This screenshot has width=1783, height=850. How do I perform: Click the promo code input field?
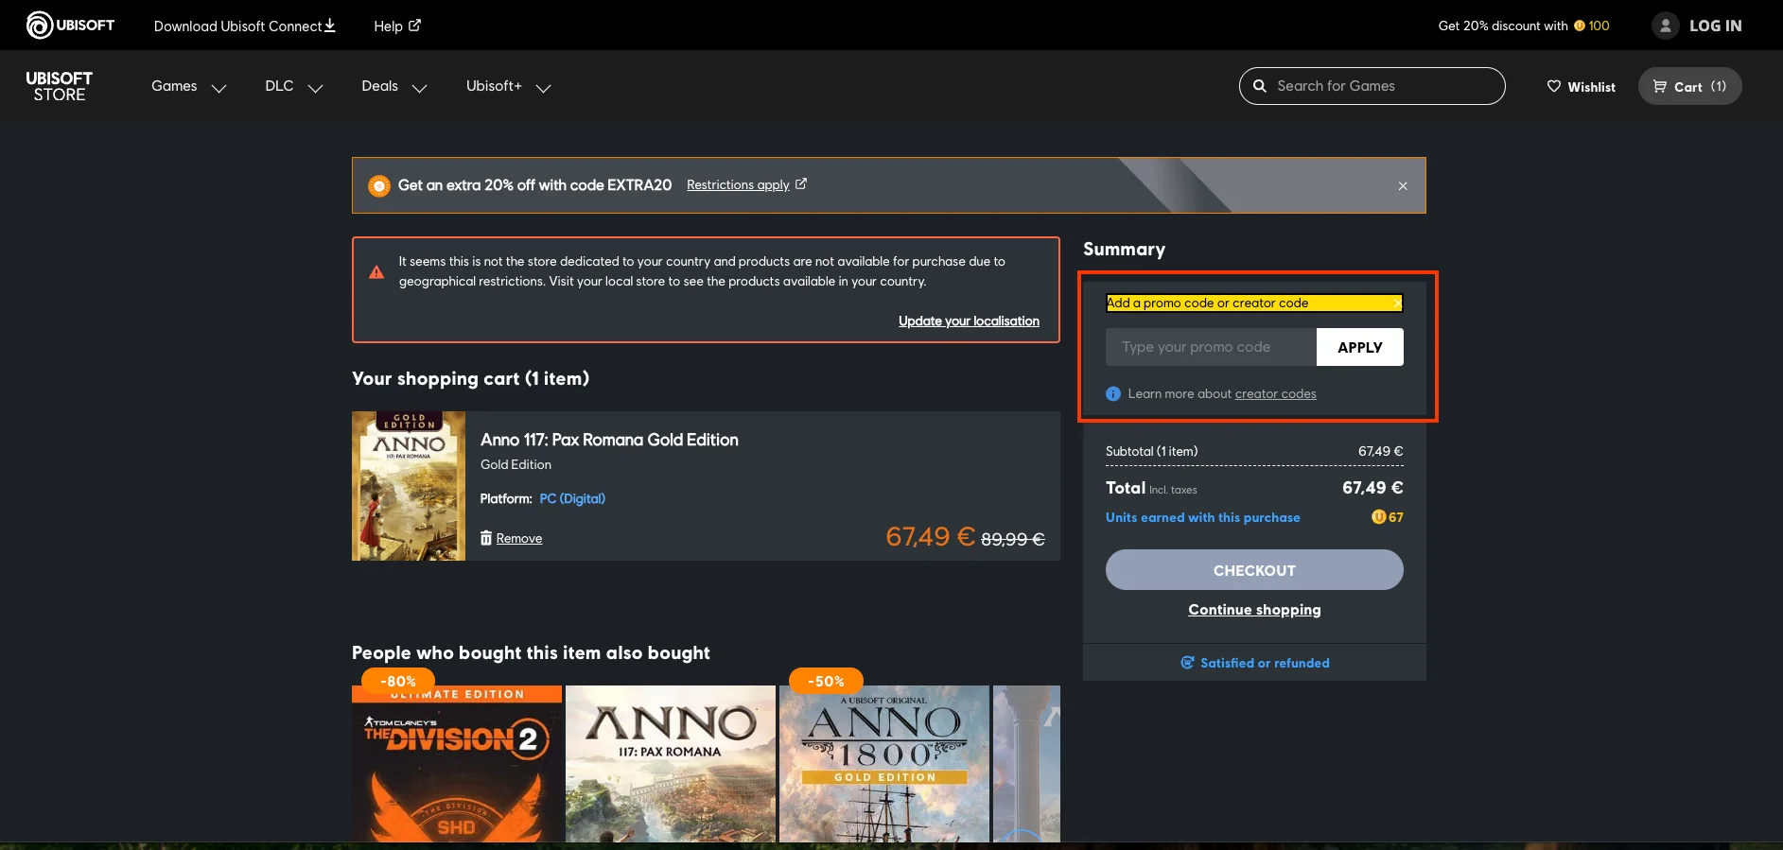click(1211, 347)
